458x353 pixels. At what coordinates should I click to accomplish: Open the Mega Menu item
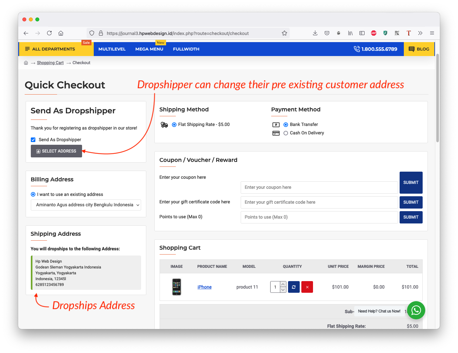click(x=149, y=49)
